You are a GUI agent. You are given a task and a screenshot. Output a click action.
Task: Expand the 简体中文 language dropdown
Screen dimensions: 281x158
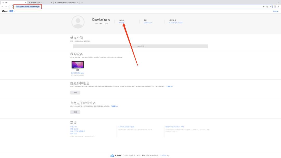[147, 23]
